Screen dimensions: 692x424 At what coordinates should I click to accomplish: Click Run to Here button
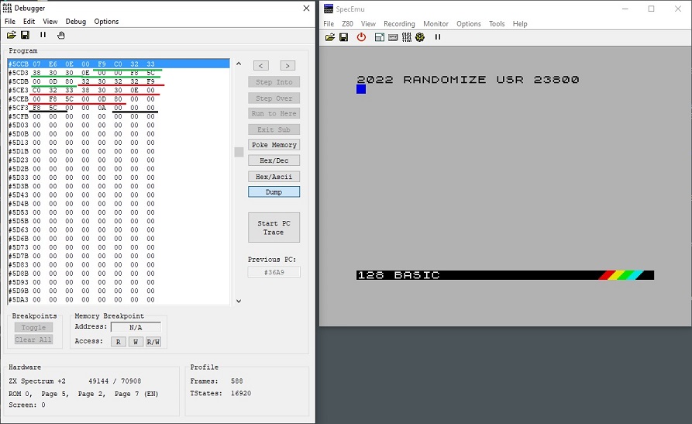coord(274,113)
